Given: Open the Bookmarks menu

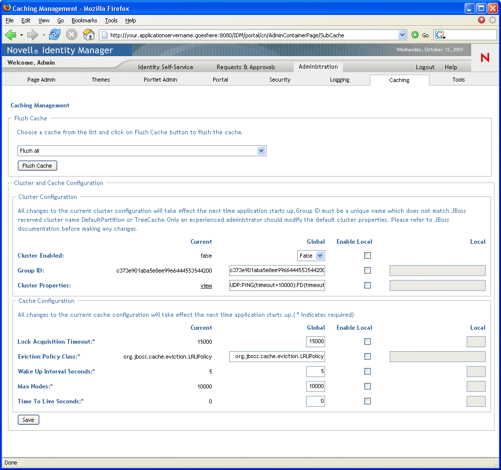Looking at the screenshot, I should point(84,20).
